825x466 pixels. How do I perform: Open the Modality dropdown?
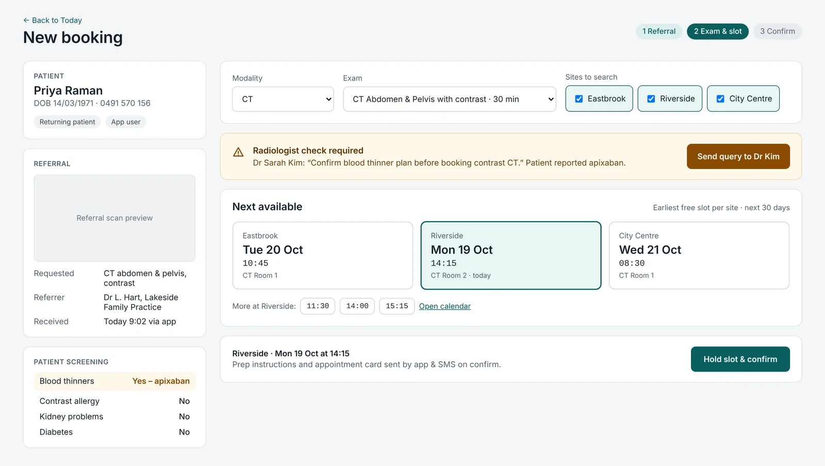[283, 99]
